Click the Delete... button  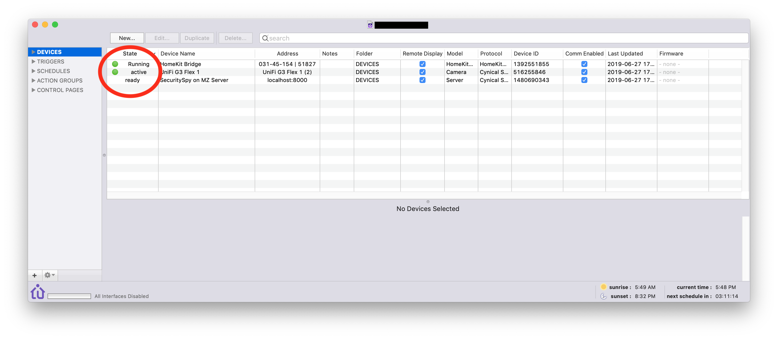(x=235, y=38)
